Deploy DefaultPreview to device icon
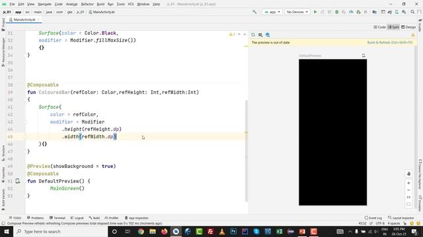423x237 pixels. pos(364,55)
